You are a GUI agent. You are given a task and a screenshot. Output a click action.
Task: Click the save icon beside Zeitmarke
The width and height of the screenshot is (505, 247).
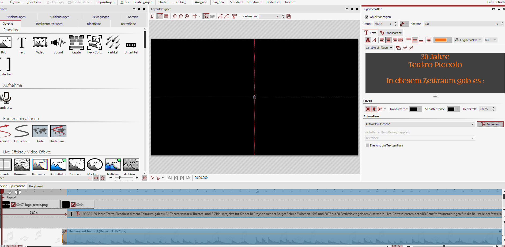[289, 16]
